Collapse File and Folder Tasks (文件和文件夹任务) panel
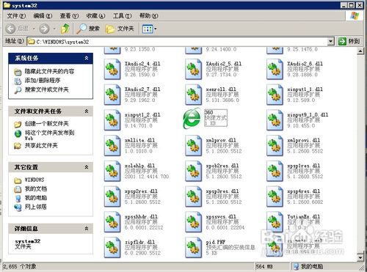This screenshot has height=272, width=367. point(87,111)
